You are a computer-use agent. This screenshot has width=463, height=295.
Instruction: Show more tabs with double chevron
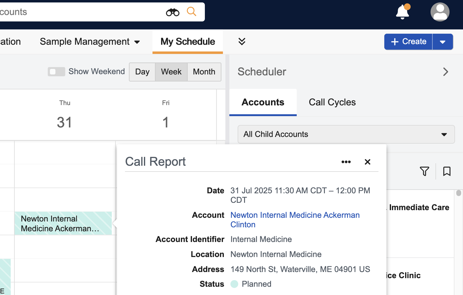[x=242, y=42]
